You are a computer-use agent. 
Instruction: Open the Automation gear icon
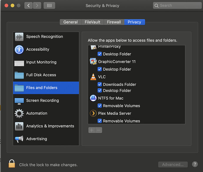point(19,113)
